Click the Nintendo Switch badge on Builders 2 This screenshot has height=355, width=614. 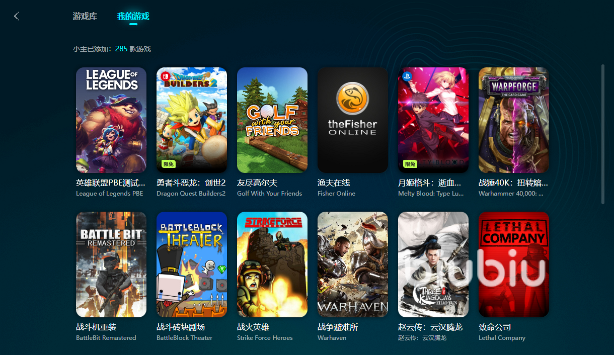(165, 77)
